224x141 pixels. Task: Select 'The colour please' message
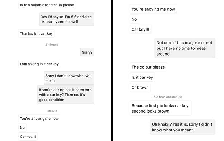[148, 67]
